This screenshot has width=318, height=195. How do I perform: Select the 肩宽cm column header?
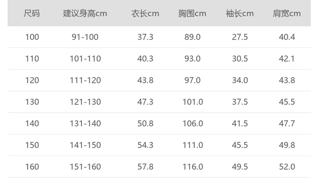point(287,13)
